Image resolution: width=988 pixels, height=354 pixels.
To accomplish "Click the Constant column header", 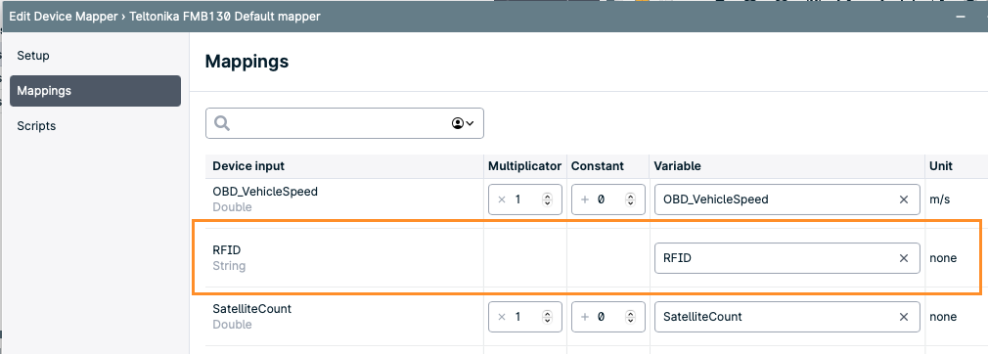I will 598,166.
